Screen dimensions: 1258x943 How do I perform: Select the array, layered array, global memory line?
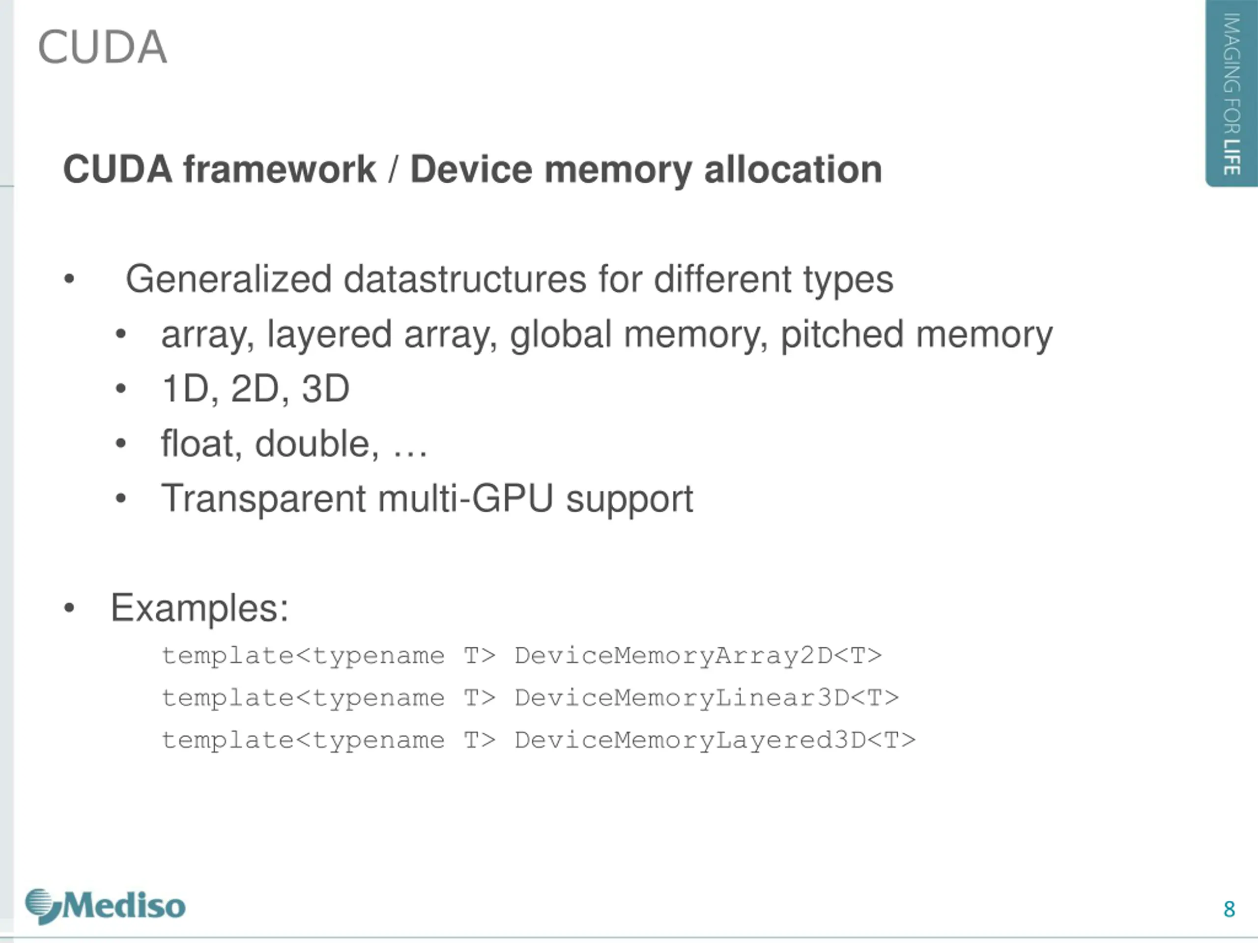607,335
